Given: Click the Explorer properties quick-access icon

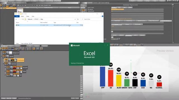Looking at the screenshot, I should click(19, 14).
